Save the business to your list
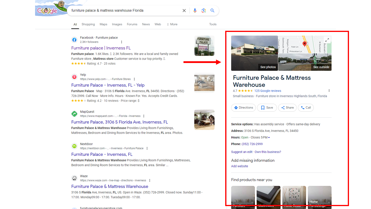This screenshot has width=371, height=209. click(x=267, y=108)
